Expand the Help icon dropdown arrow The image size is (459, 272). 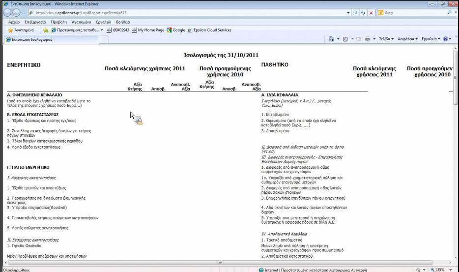(x=450, y=39)
